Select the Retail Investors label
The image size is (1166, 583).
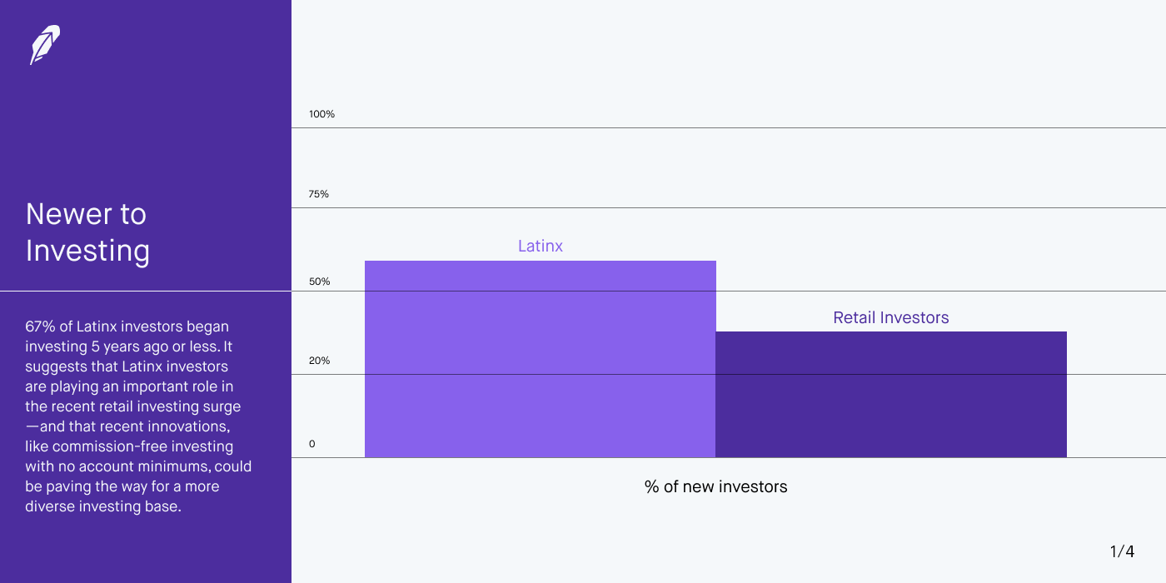891,317
